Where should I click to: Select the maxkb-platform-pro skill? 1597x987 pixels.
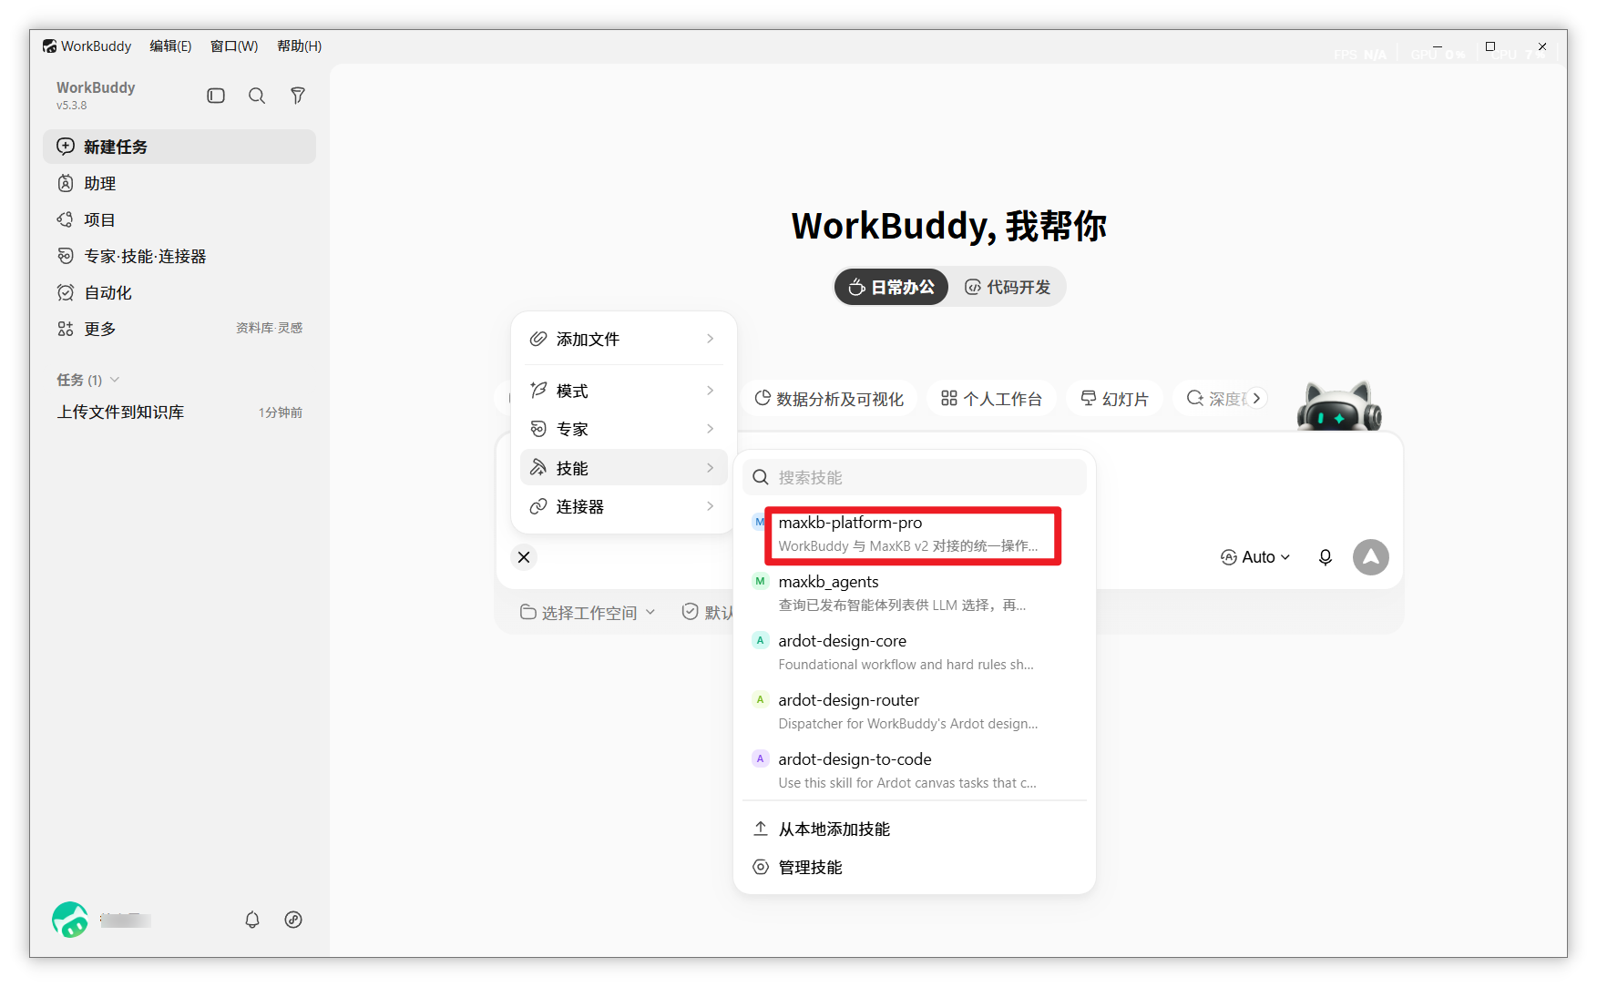915,534
